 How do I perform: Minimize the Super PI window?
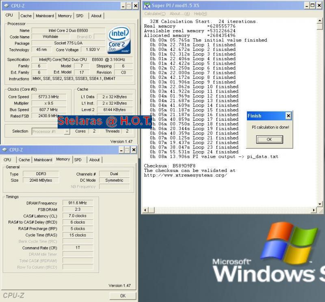pyautogui.click(x=307, y=6)
